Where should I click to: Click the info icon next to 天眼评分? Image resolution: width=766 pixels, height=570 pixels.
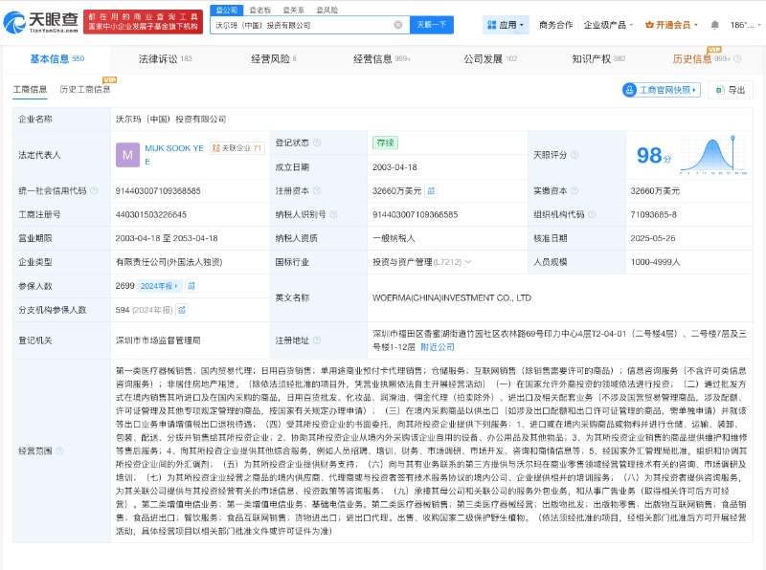(x=574, y=155)
